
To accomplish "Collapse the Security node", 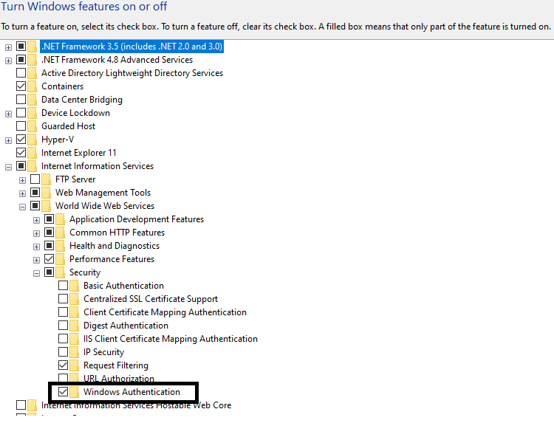I will pyautogui.click(x=36, y=273).
